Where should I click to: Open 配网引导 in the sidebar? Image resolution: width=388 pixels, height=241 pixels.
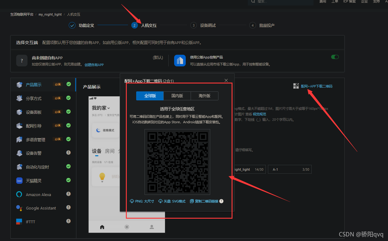click(x=43, y=126)
